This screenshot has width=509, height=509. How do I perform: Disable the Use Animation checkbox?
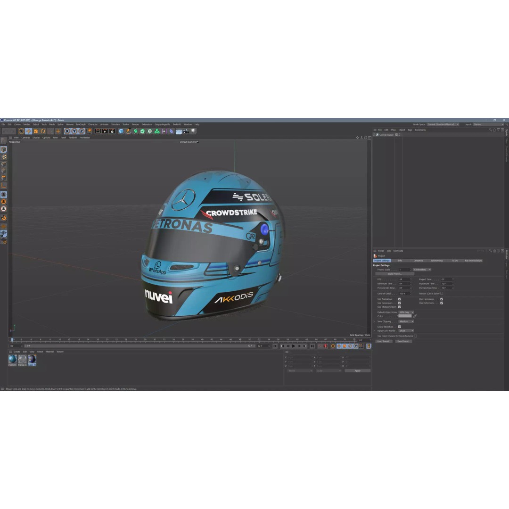(x=399, y=299)
